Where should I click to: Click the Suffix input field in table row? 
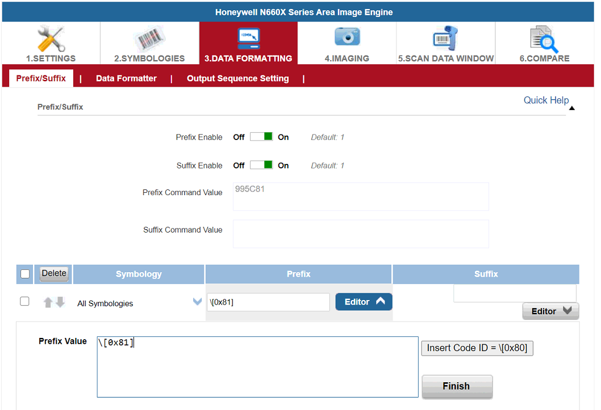(x=515, y=293)
